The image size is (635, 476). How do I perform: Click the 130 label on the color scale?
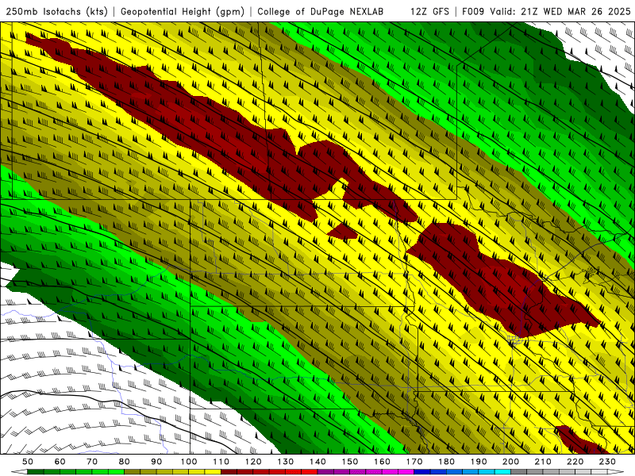coord(286,462)
